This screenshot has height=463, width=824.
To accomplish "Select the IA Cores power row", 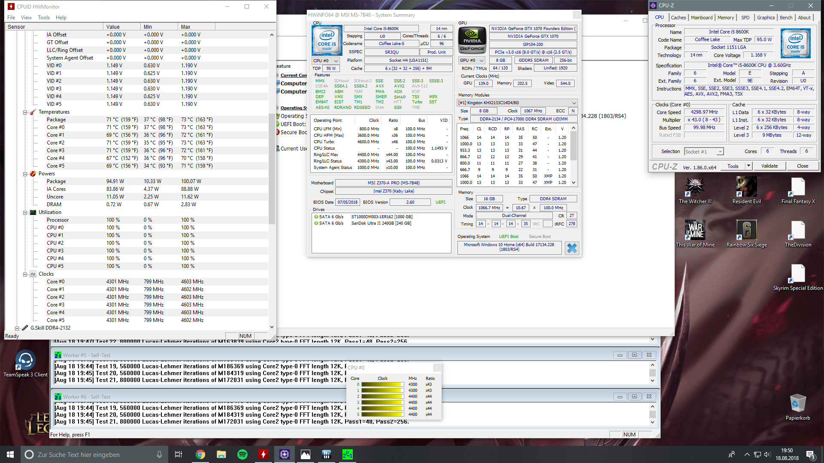I will (136, 189).
